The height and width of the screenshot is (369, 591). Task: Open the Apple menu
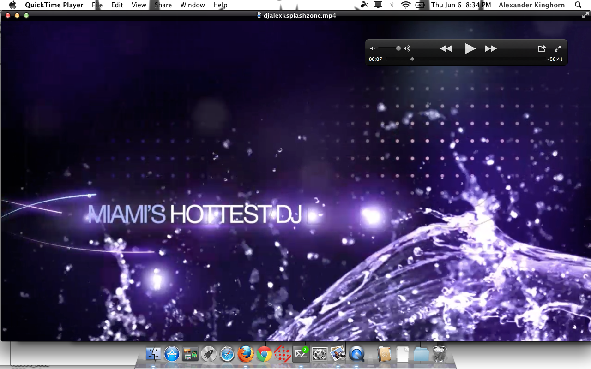click(12, 5)
